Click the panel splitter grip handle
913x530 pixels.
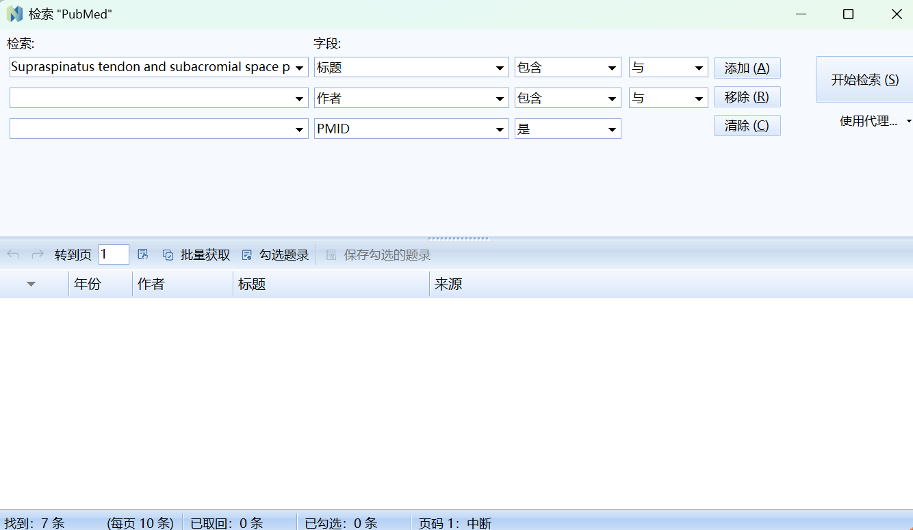pyautogui.click(x=459, y=239)
